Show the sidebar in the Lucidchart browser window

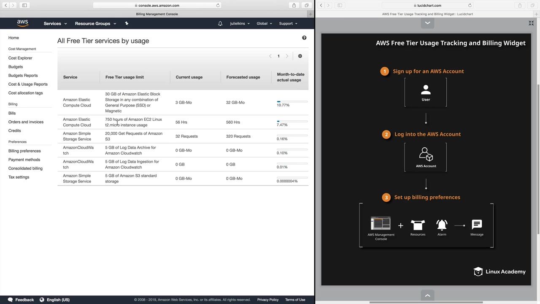[x=340, y=5]
